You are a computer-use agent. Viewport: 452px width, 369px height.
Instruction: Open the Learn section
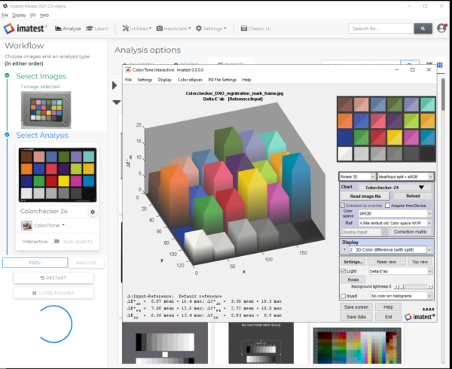(96, 29)
